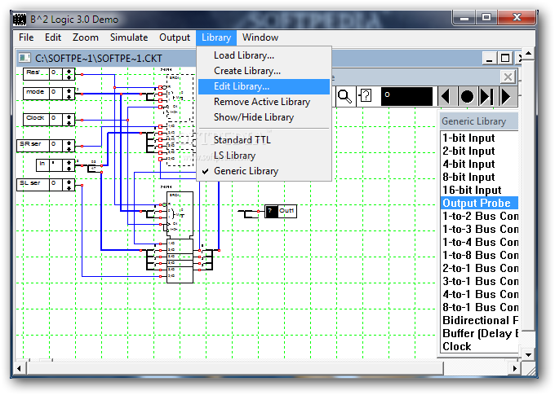555x395 pixels.
Task: Select 4-to-1 Bus Con library item
Action: [479, 294]
